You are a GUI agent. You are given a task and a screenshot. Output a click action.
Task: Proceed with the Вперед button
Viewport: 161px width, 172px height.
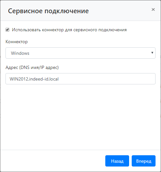tap(144, 161)
